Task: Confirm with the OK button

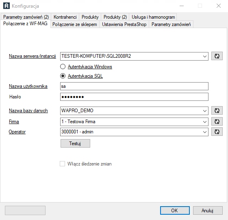Action: [x=175, y=210]
